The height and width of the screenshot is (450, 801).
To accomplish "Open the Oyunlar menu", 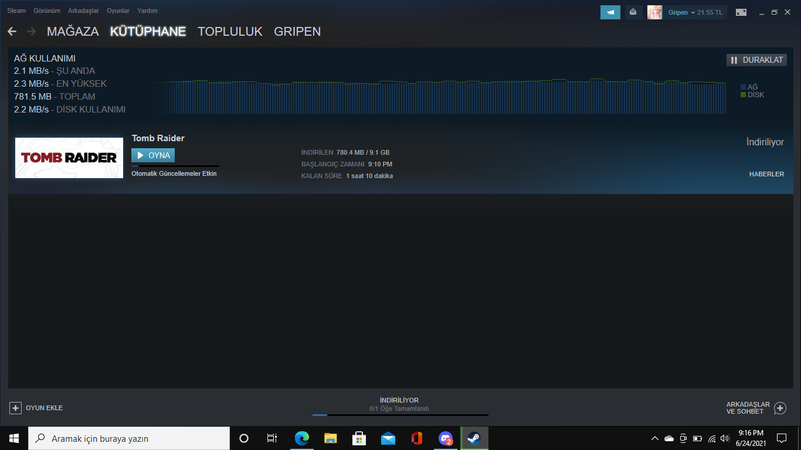I will 118,11.
